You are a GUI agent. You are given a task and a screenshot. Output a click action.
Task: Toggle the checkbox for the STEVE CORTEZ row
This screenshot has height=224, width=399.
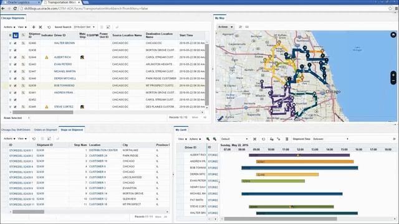tap(15, 107)
